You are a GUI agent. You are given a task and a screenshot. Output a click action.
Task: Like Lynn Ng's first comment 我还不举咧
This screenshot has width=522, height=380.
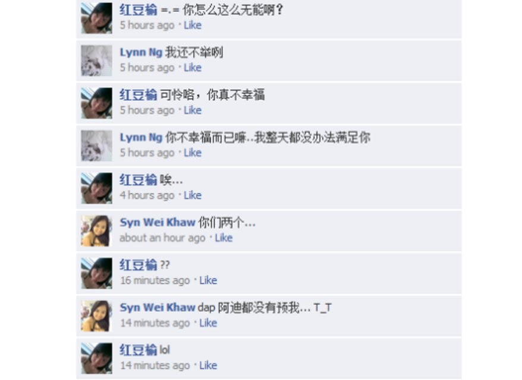(x=193, y=68)
